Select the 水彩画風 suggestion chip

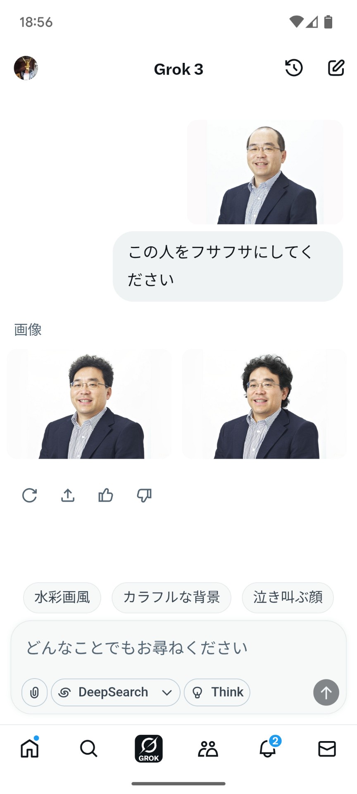(62, 598)
